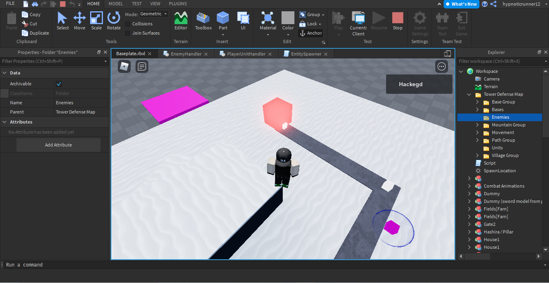Uncheck the Archivable property checkbox

[59, 84]
